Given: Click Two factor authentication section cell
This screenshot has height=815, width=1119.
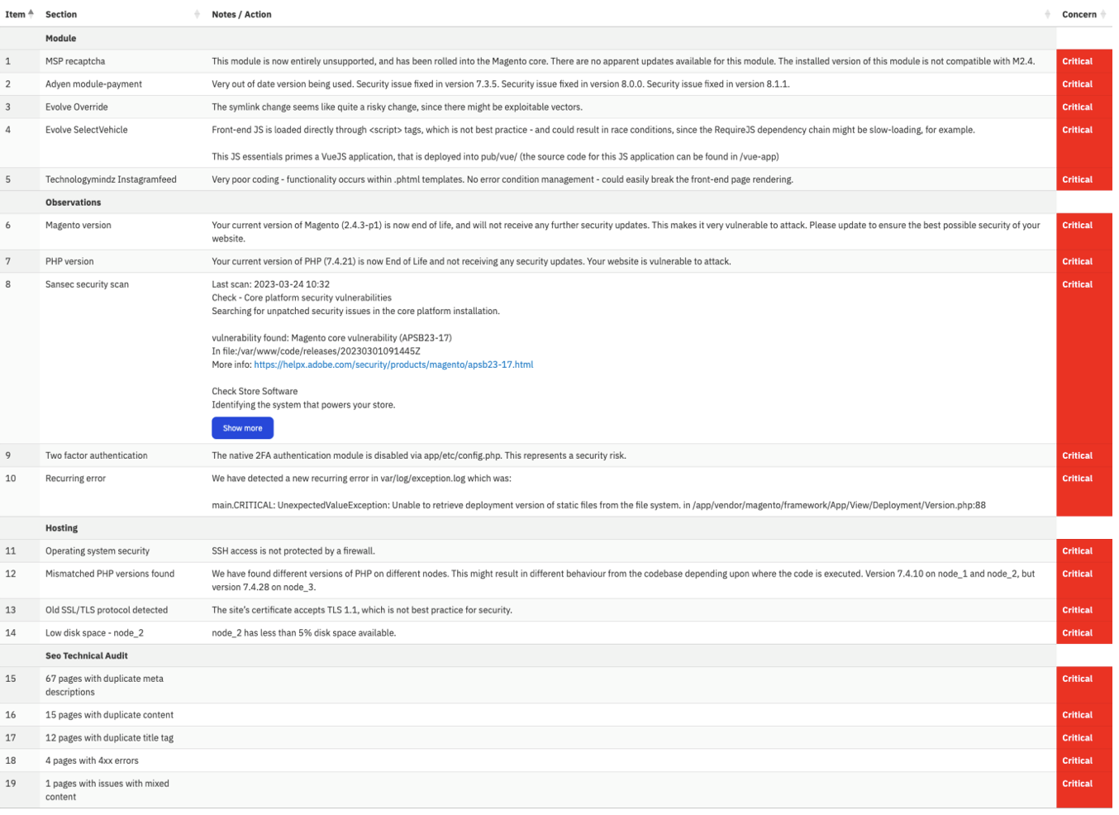Looking at the screenshot, I should coord(97,455).
